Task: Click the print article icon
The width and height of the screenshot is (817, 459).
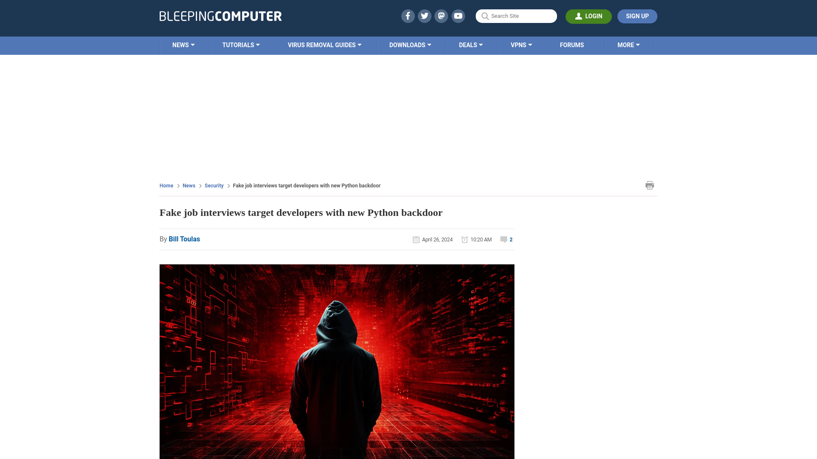Action: [x=650, y=185]
